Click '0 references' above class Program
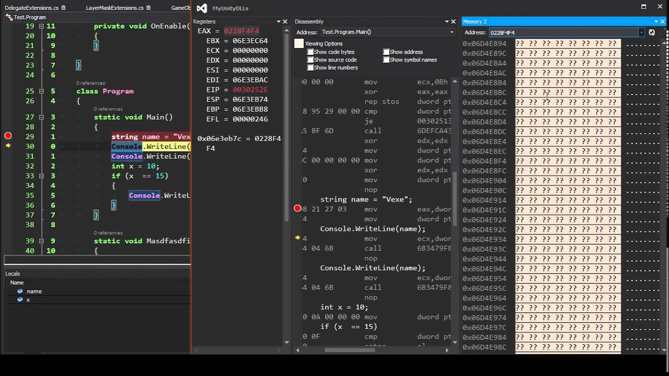 click(90, 83)
